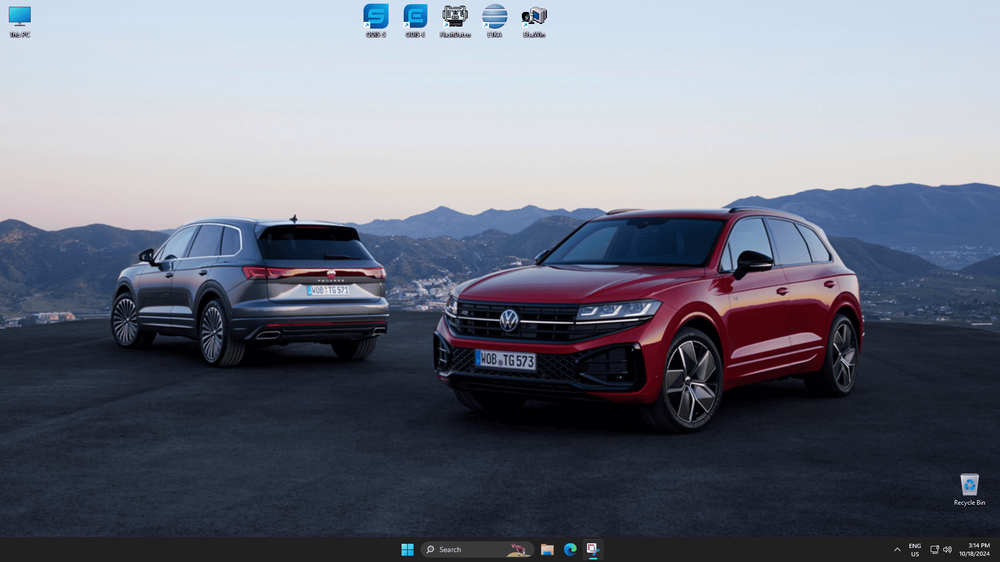Click Show desktop at taskbar's far right
Image resolution: width=1000 pixels, height=562 pixels.
[998, 550]
